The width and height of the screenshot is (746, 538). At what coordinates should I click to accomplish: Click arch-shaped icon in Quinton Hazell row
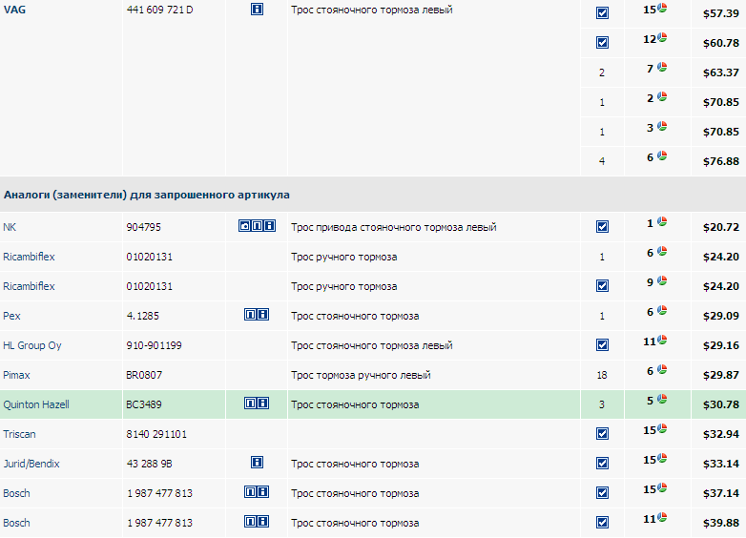point(250,403)
